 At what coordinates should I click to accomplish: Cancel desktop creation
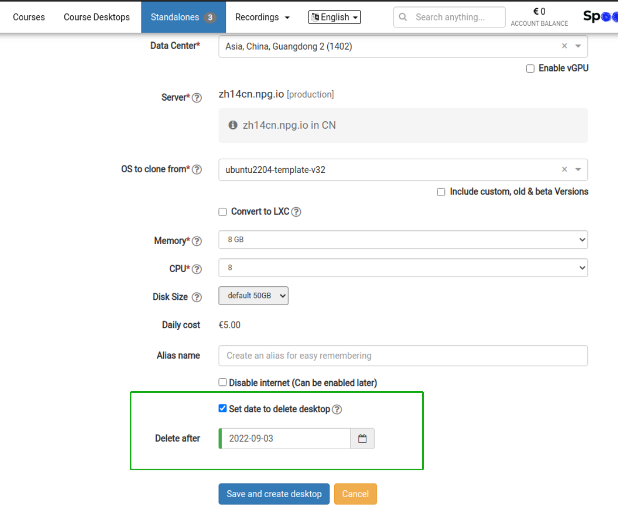click(x=355, y=494)
